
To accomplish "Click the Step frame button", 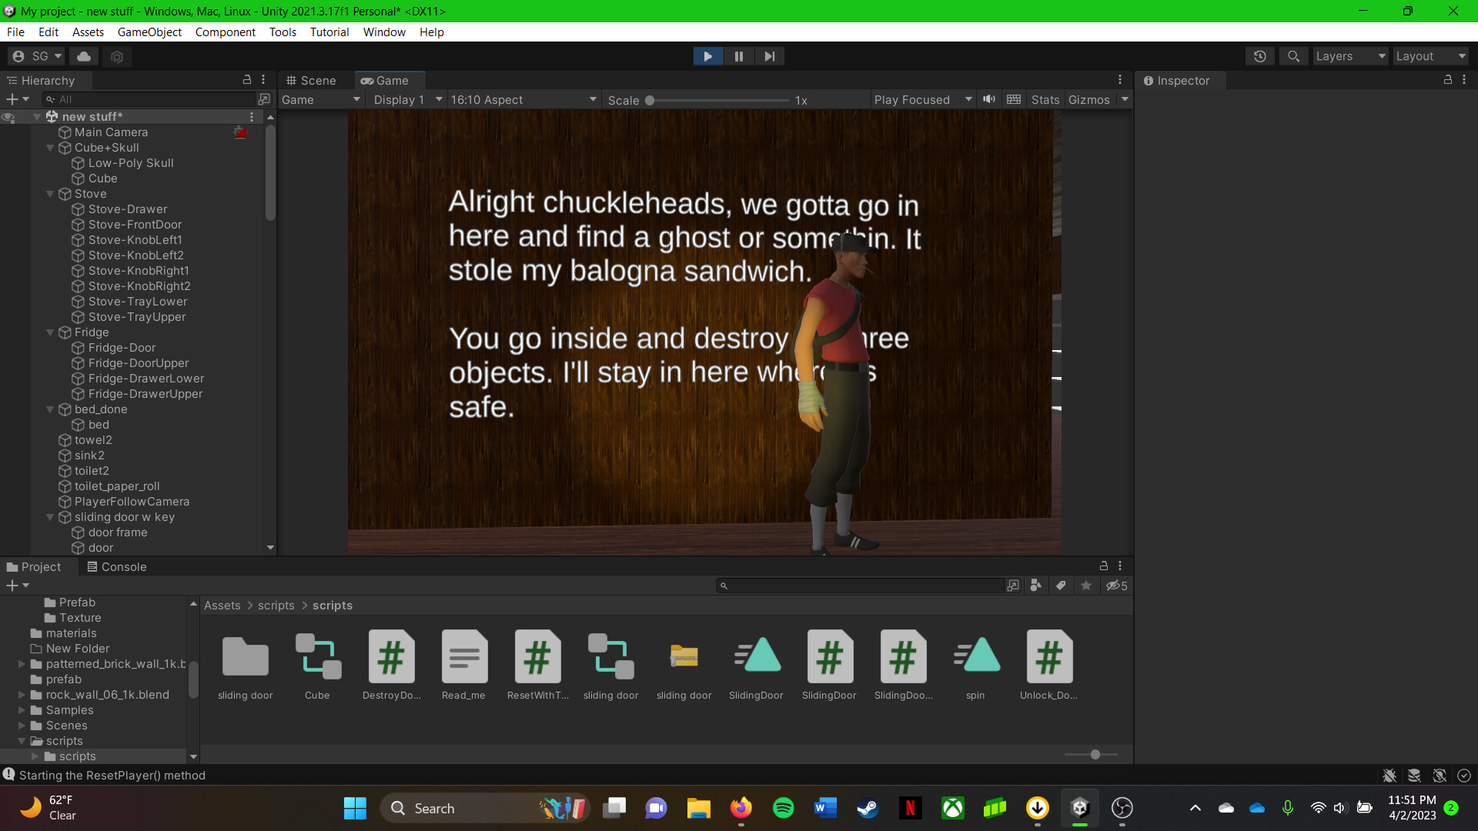I will pyautogui.click(x=769, y=56).
